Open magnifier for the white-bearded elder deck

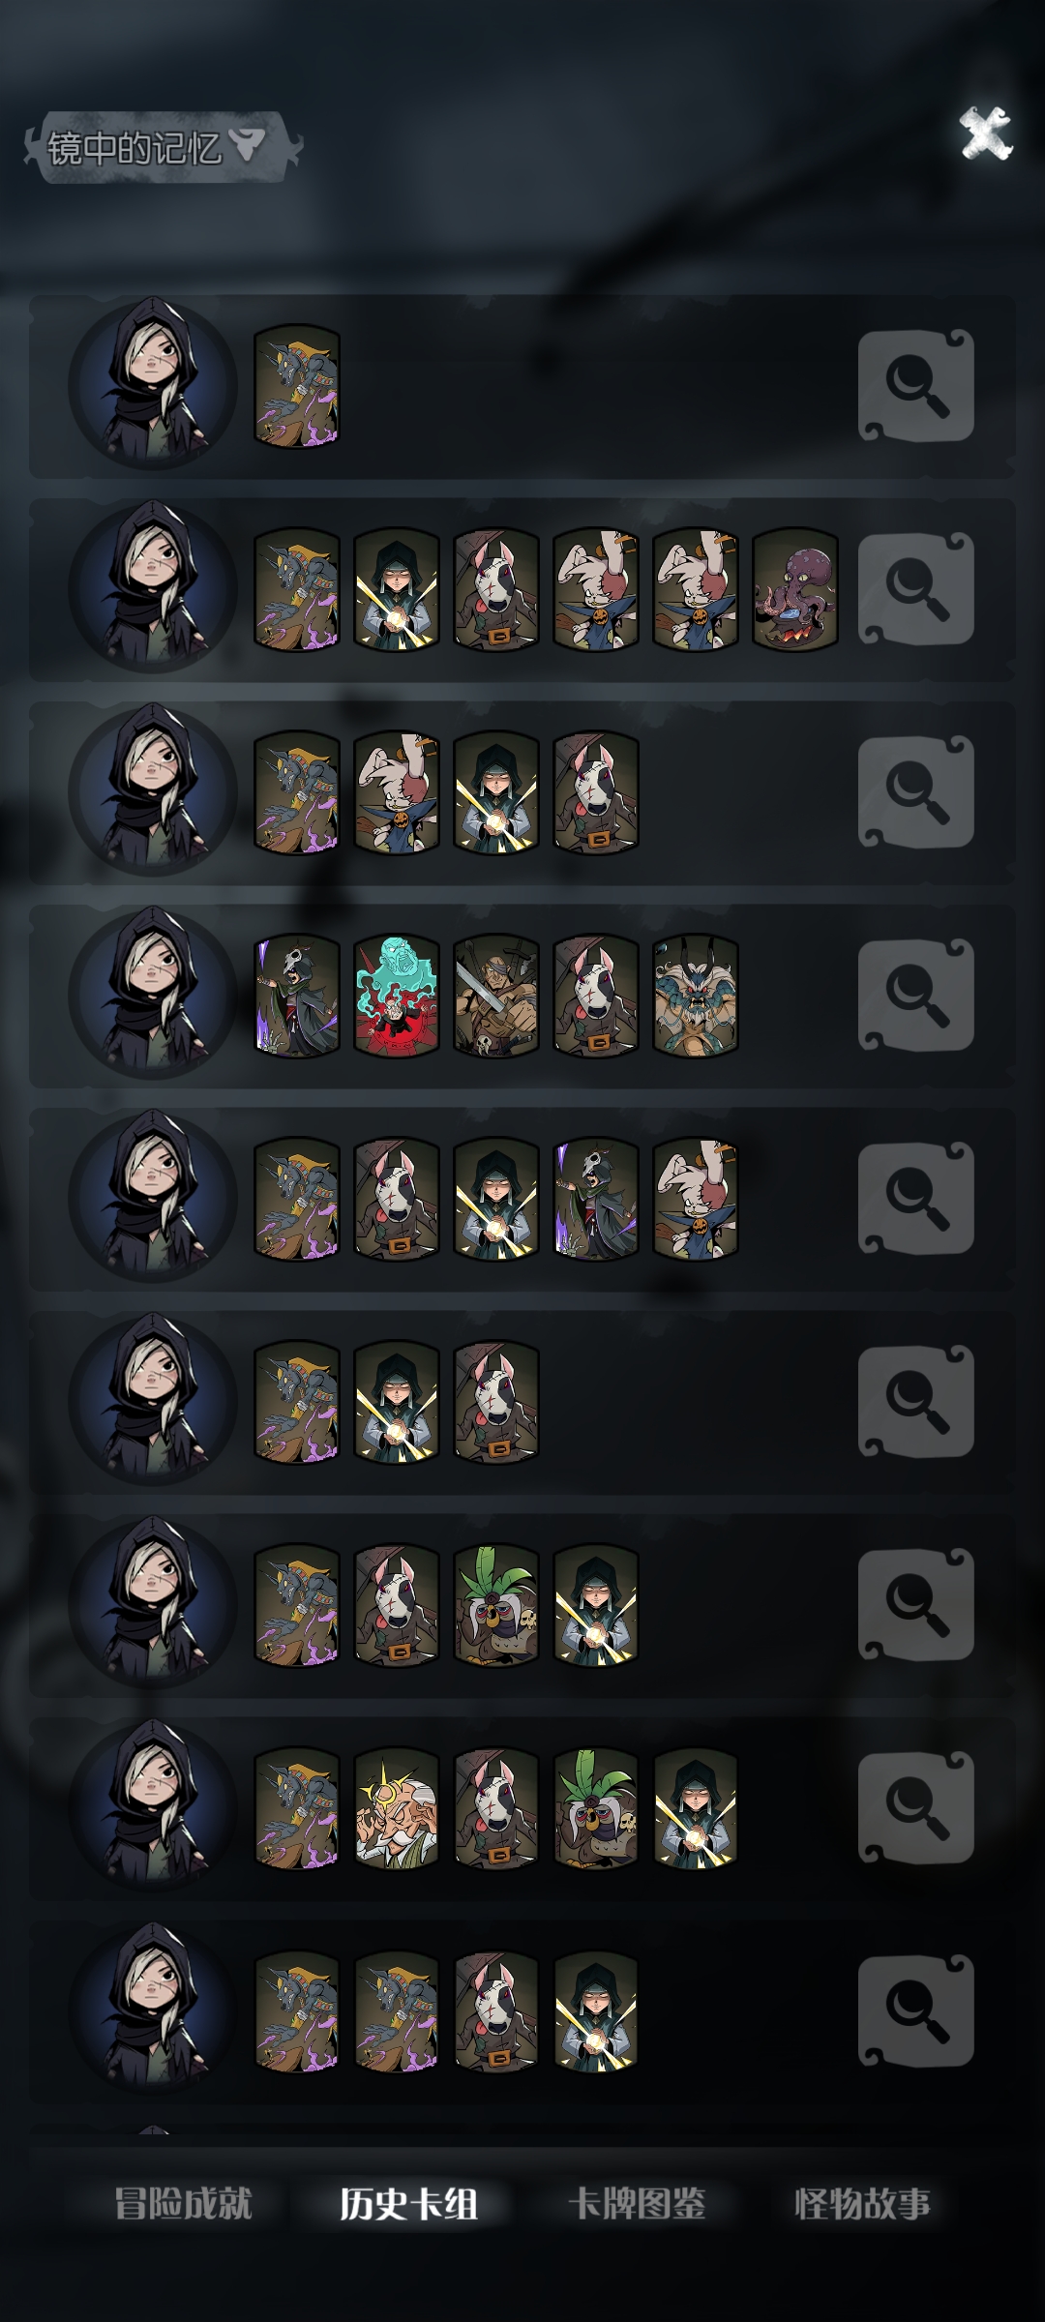point(915,1808)
